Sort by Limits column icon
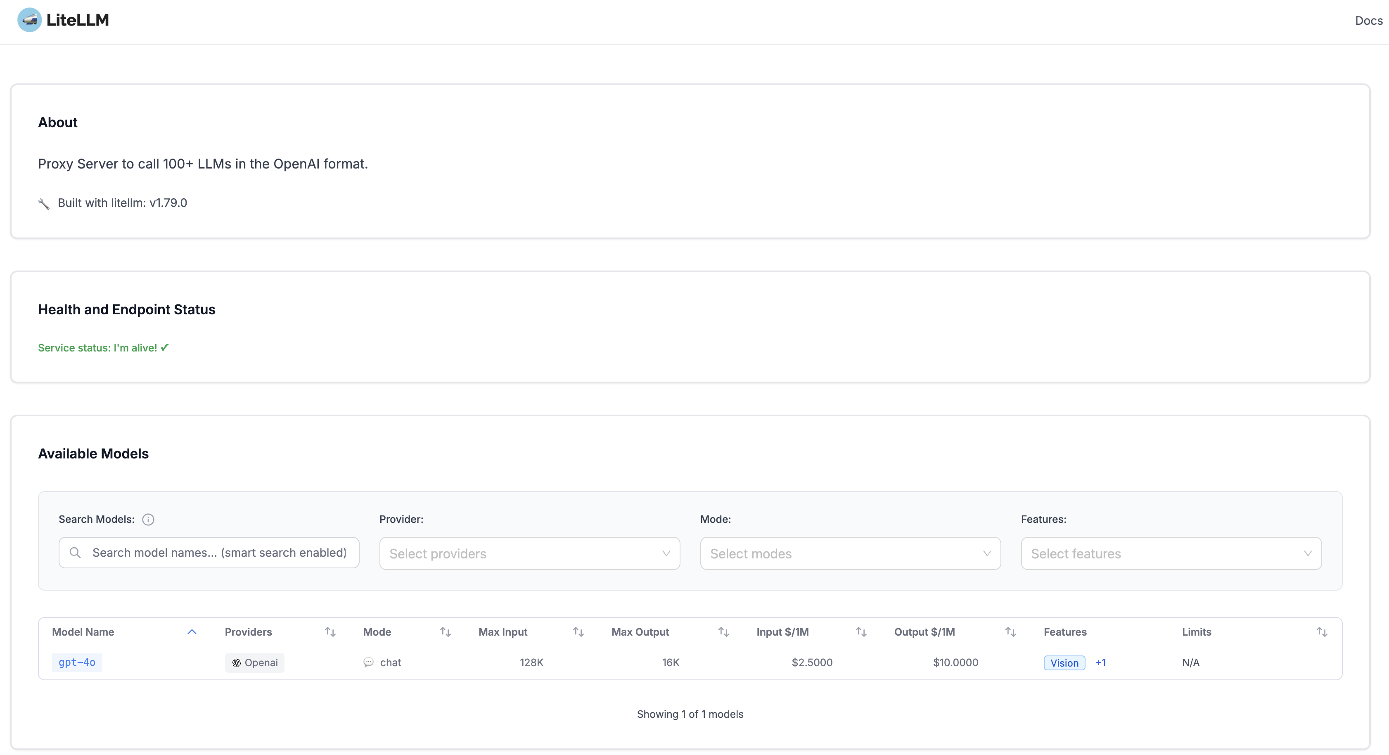 pos(1322,632)
